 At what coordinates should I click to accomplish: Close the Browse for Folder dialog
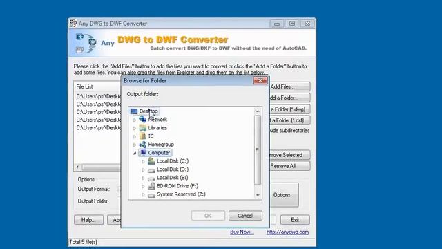260,81
